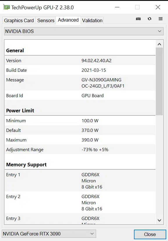Minimize the GPU-Z window
The image size is (168, 241).
point(117,7)
